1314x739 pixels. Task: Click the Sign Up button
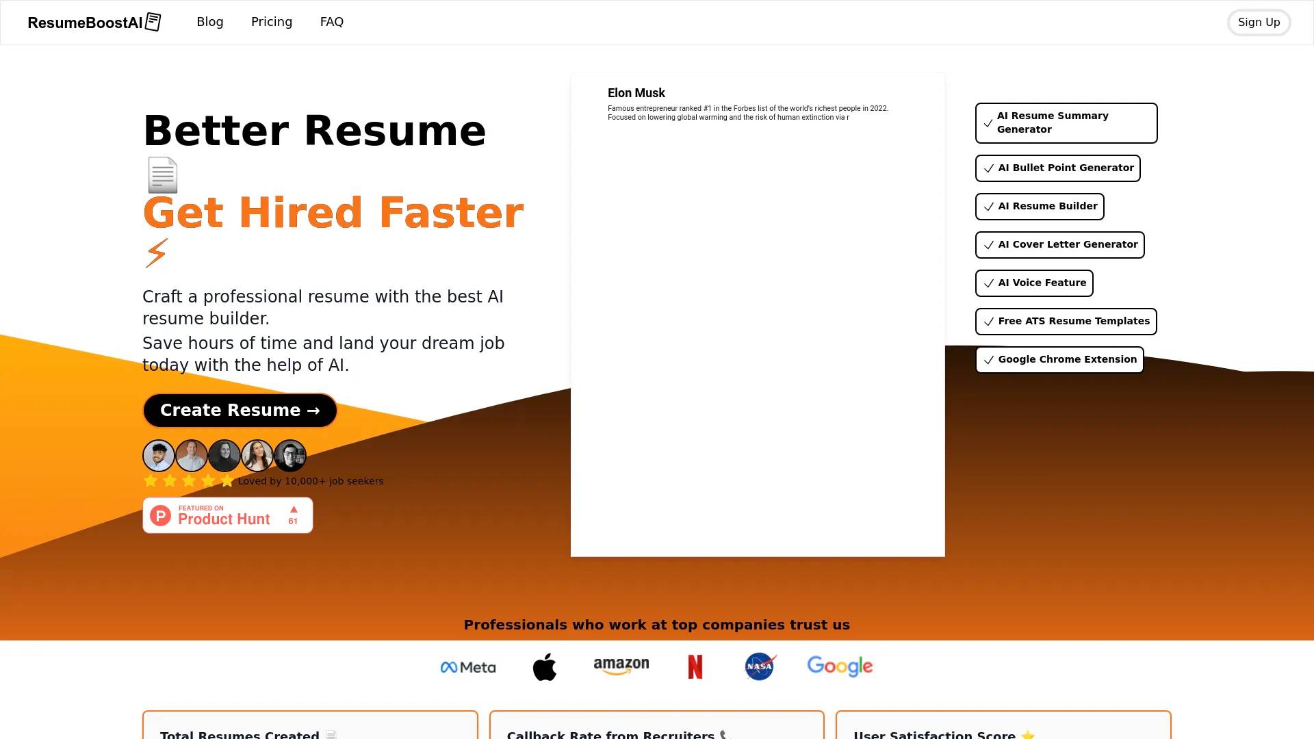[1259, 22]
